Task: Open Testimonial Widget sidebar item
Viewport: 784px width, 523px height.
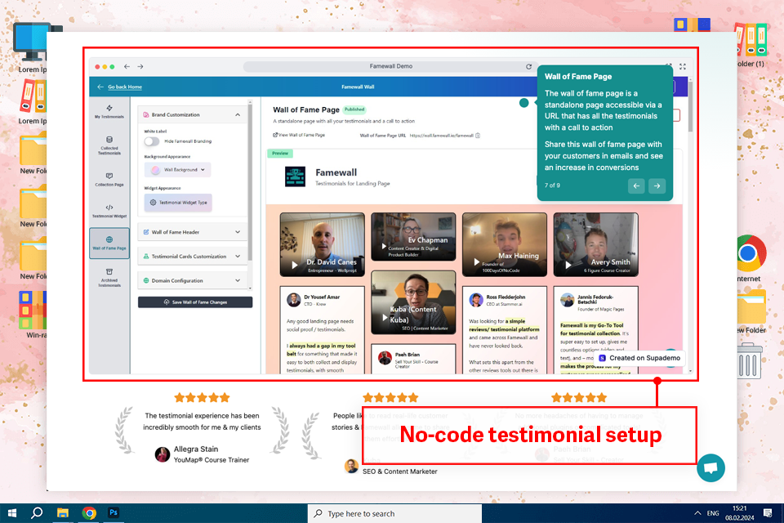Action: coord(109,211)
